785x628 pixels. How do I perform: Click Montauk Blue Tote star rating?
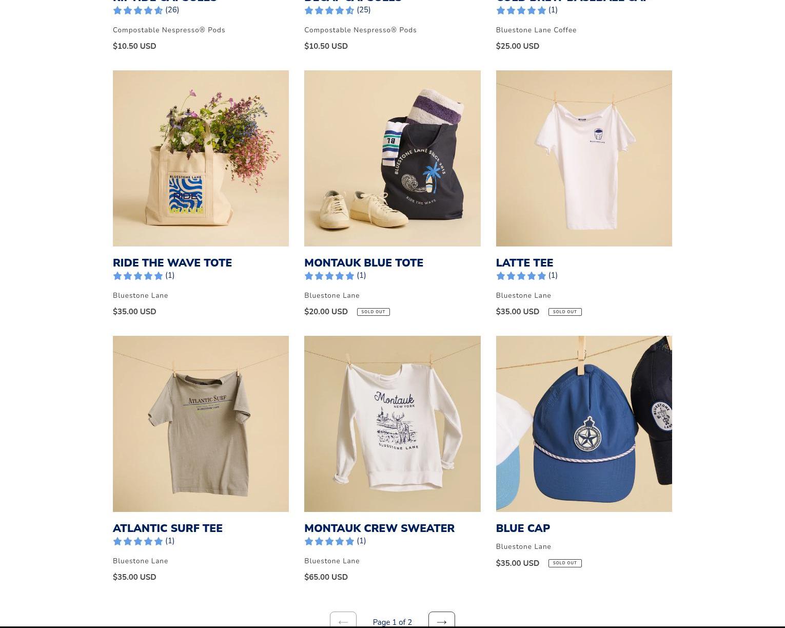tap(335, 276)
